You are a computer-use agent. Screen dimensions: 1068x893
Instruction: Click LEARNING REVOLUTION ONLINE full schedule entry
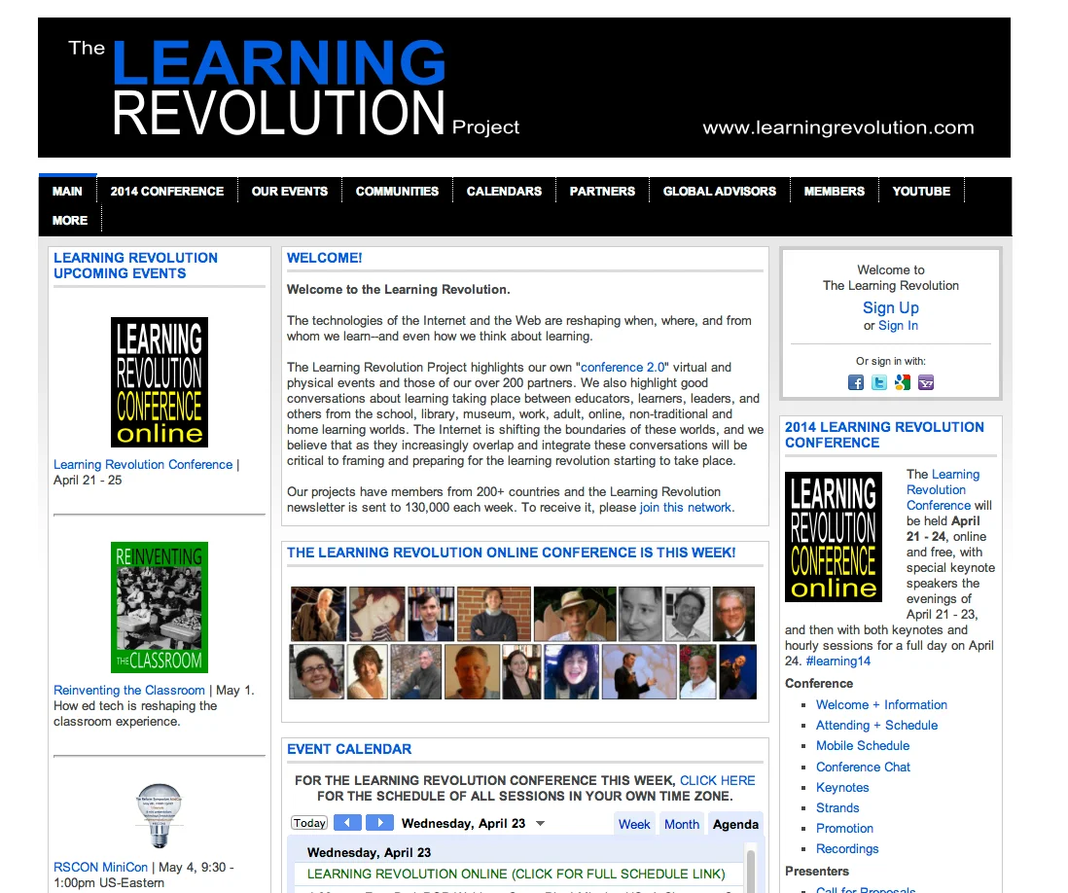tap(516, 874)
